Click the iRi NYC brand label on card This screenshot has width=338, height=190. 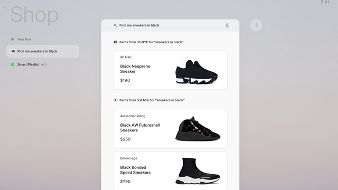pyautogui.click(x=126, y=57)
